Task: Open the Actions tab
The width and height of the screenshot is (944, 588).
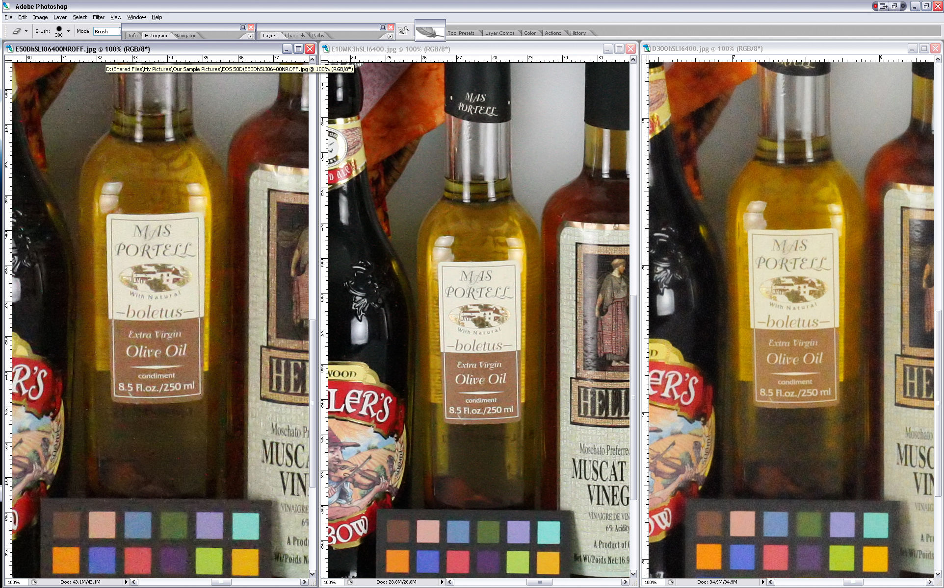Action: 552,33
